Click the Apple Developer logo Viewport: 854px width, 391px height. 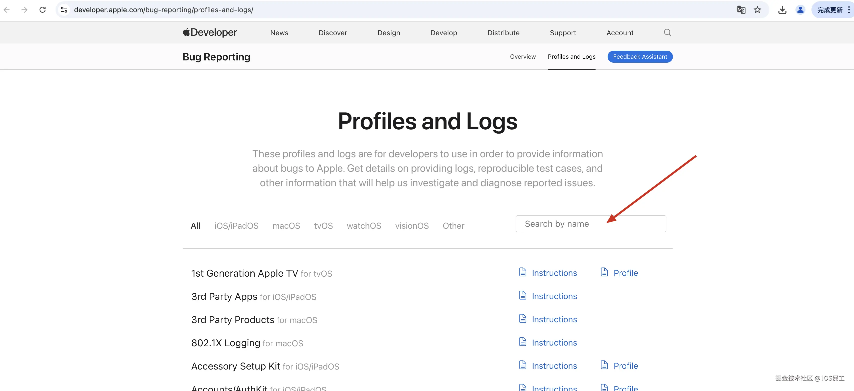(210, 32)
